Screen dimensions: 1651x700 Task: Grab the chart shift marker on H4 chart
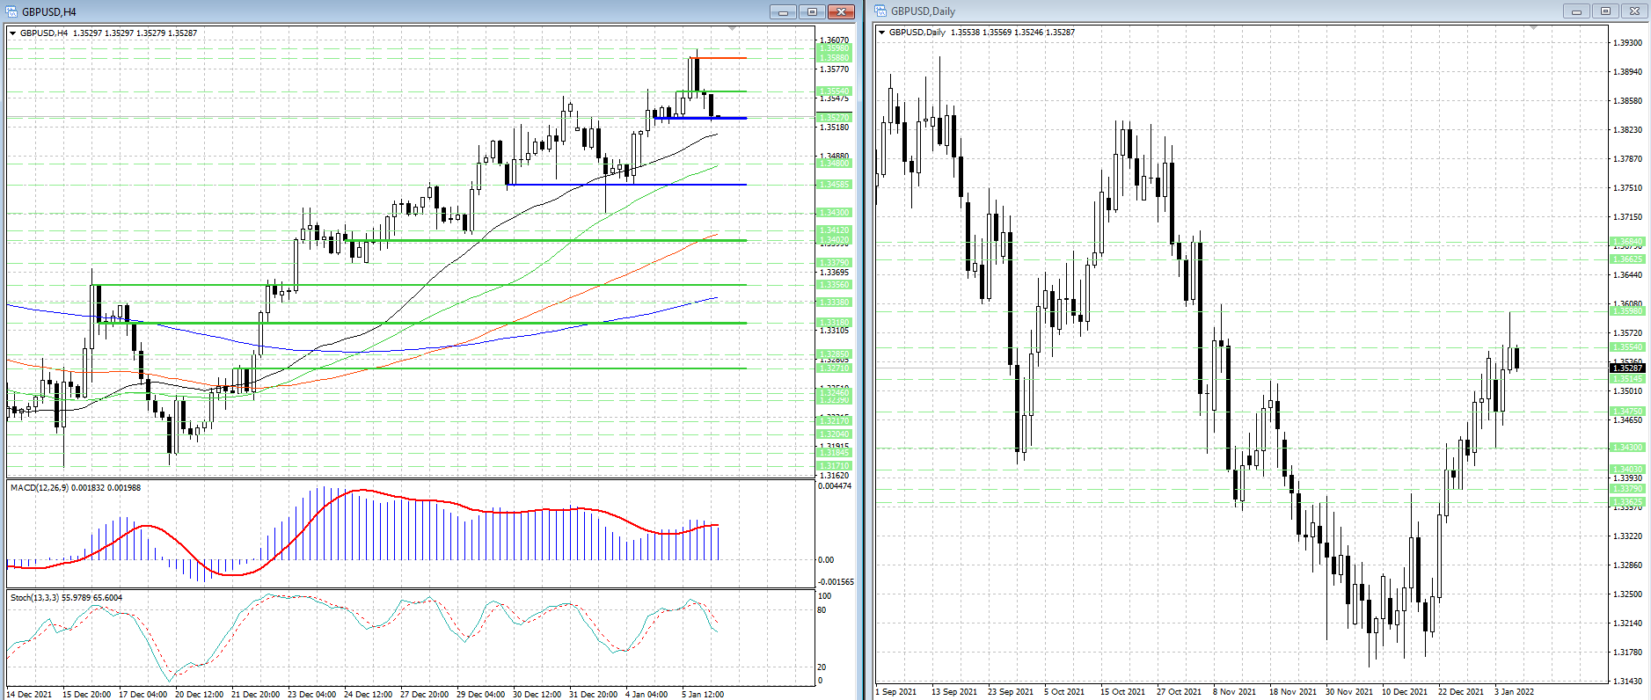(x=733, y=29)
